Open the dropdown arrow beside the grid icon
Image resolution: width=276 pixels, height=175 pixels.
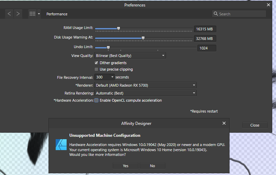click(x=39, y=14)
